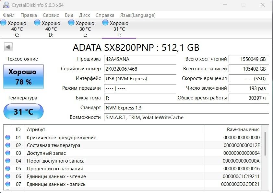Select drive E: status orb
The width and height of the screenshot is (273, 193).
tap(71, 23)
